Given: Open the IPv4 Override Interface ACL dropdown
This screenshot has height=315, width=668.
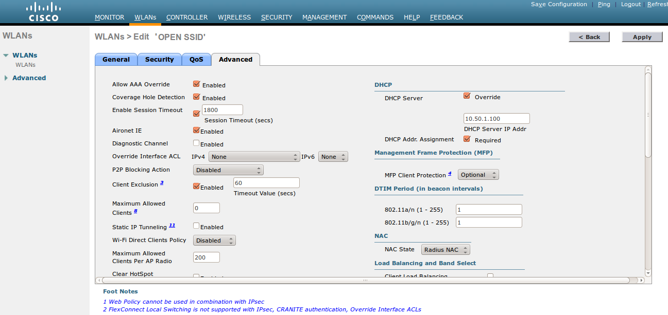Looking at the screenshot, I should point(254,156).
